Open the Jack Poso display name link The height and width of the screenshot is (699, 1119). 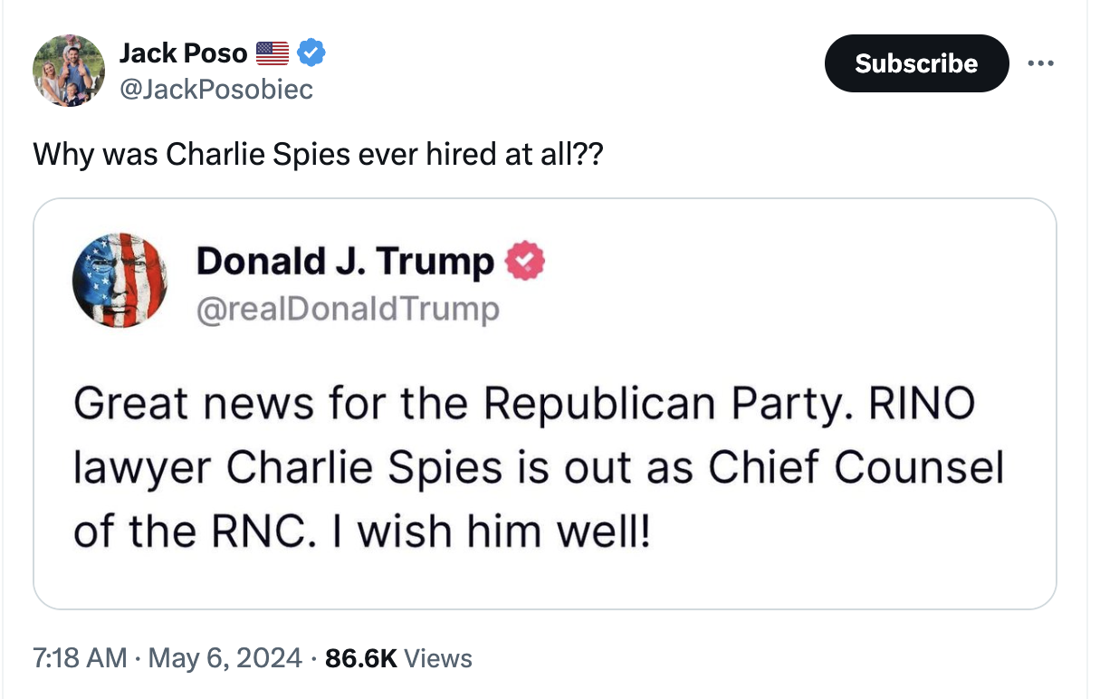click(183, 53)
